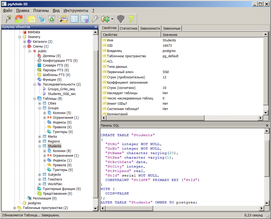Select the postgres database icon
Image resolution: width=271 pixels, height=219 pixels.
point(25,203)
